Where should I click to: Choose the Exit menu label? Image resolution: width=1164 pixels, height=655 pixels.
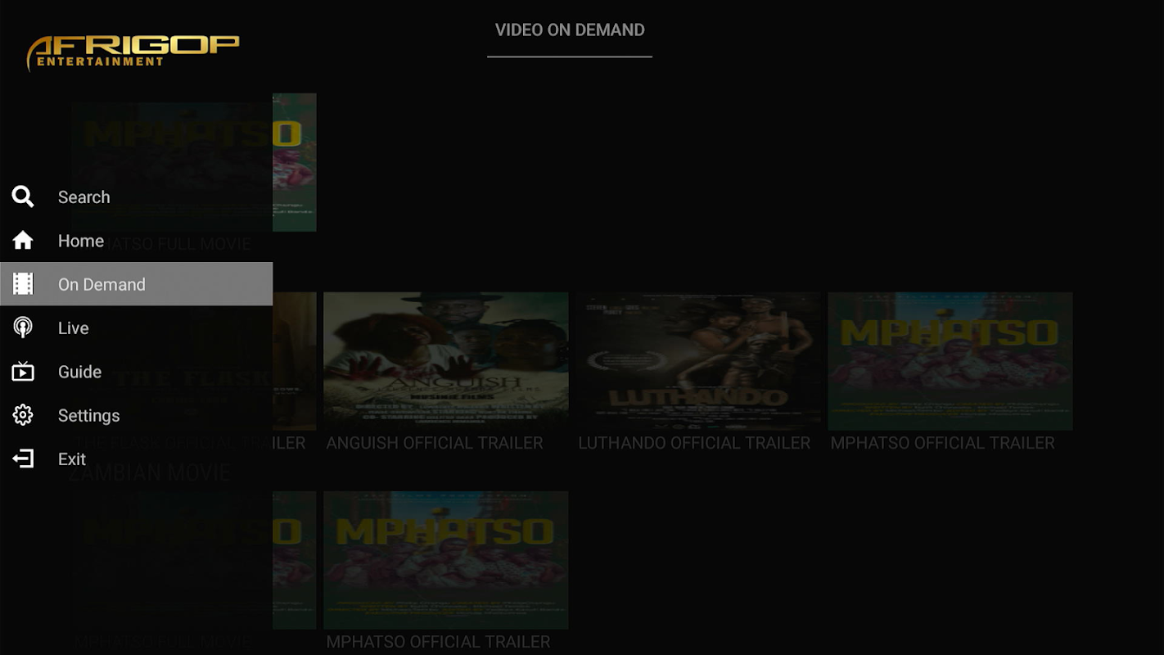pyautogui.click(x=72, y=458)
